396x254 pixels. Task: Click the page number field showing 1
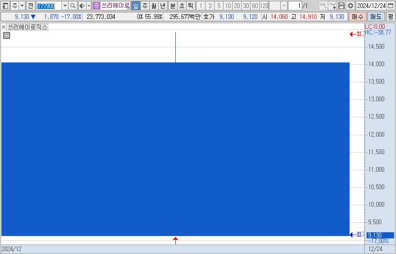tap(295, 6)
